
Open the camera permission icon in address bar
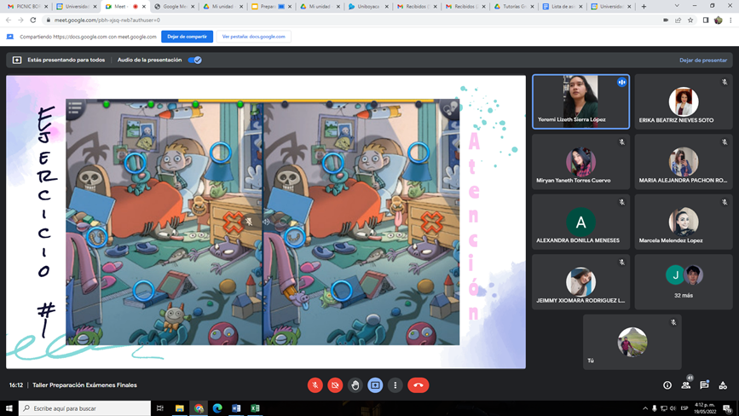tap(666, 20)
